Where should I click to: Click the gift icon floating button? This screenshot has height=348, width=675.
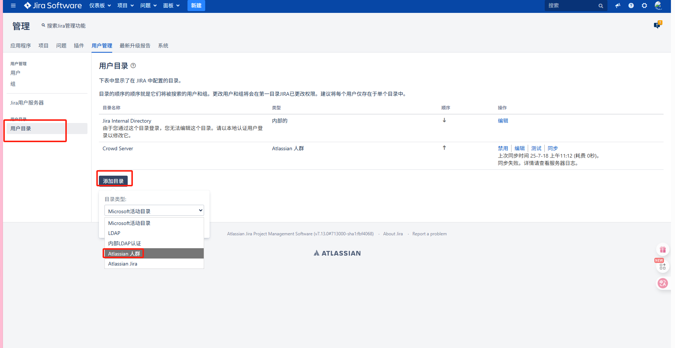tap(663, 249)
